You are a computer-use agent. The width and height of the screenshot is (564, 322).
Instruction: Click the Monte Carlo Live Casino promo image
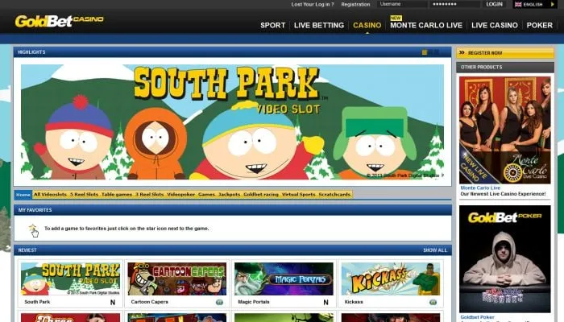click(505, 130)
